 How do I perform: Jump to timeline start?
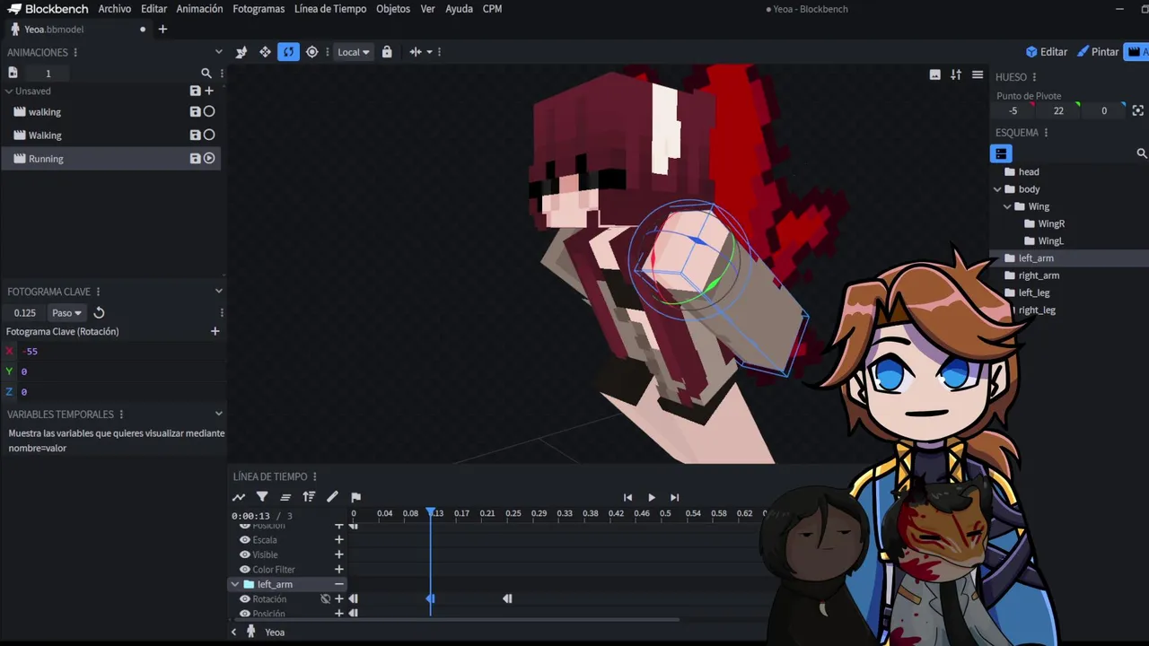(627, 497)
